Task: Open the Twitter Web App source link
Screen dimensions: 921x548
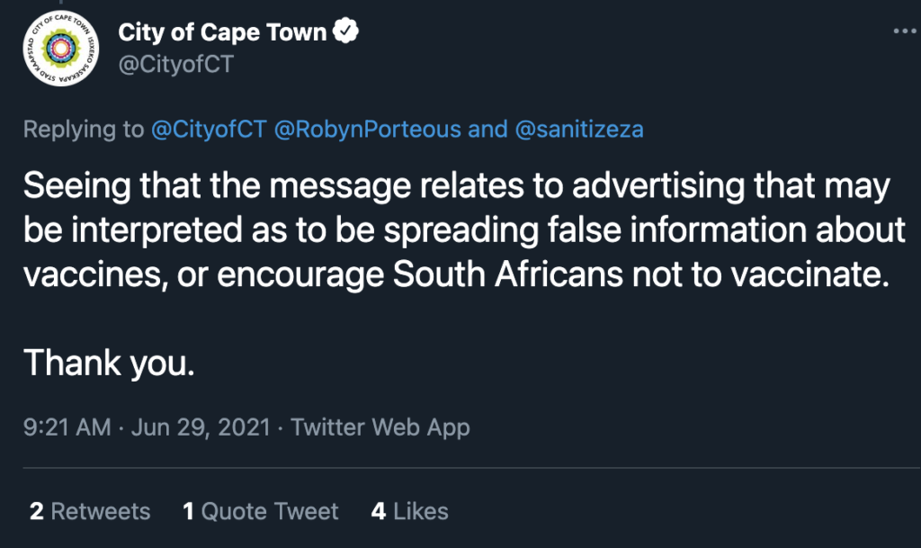Action: pos(380,427)
